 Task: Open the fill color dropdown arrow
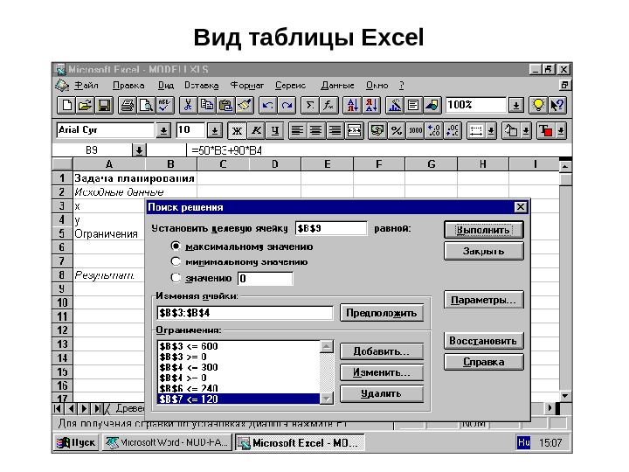point(526,130)
